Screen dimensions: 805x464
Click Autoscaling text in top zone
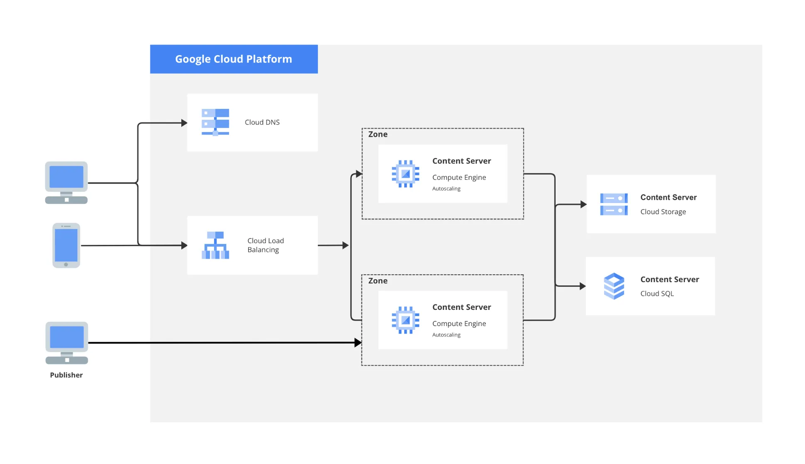click(x=446, y=188)
